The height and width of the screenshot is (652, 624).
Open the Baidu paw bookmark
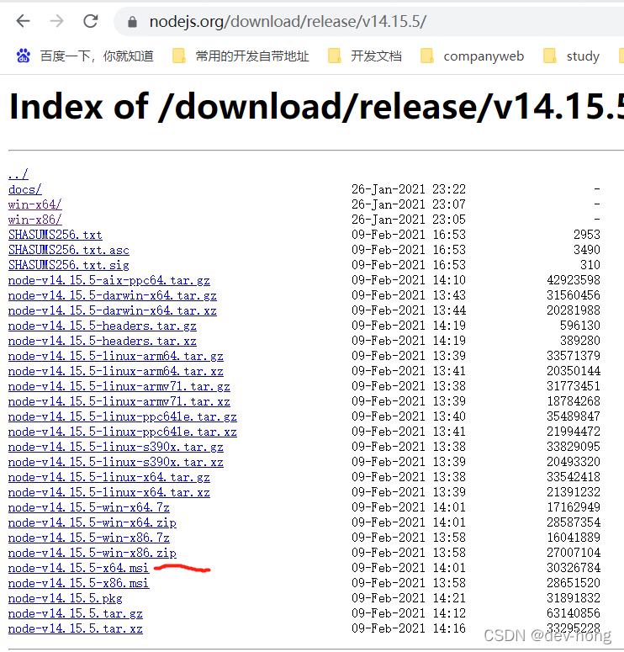pyautogui.click(x=85, y=56)
